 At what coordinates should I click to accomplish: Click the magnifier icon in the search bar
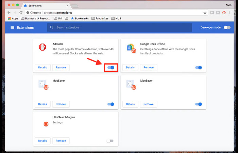(52, 27)
